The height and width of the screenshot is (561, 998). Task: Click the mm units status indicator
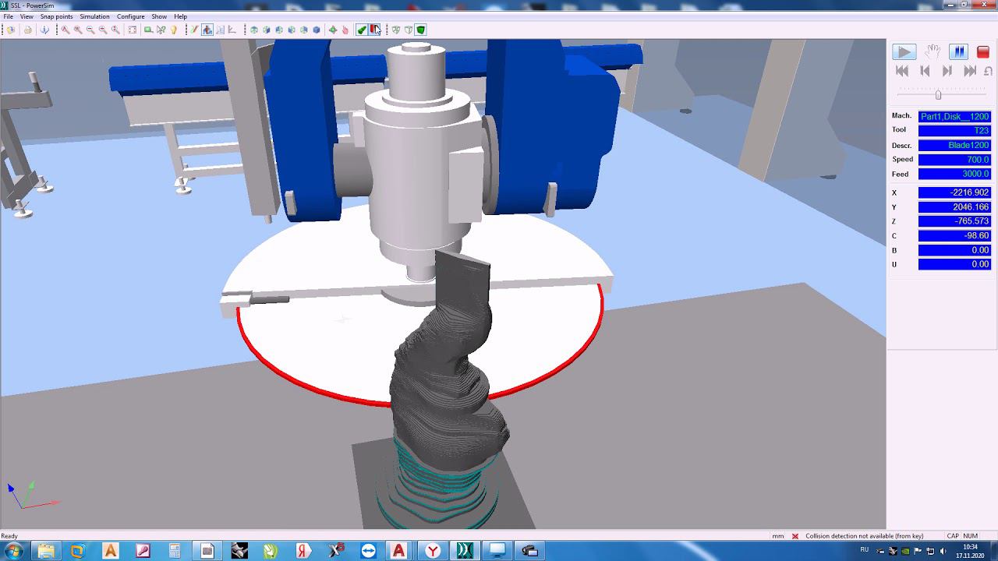point(777,536)
